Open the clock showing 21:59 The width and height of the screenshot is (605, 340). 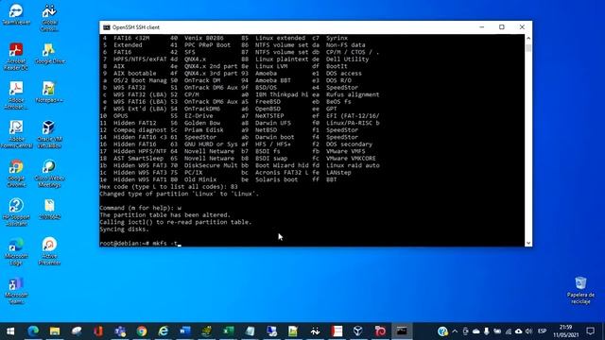[565, 331]
